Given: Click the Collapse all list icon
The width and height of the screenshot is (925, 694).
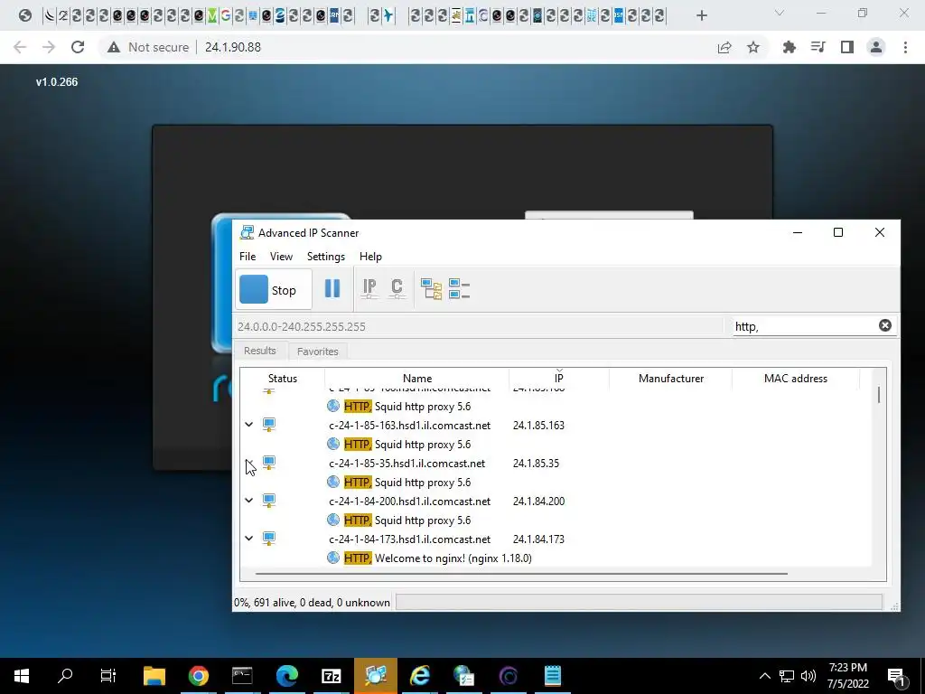Looking at the screenshot, I should coord(459,288).
